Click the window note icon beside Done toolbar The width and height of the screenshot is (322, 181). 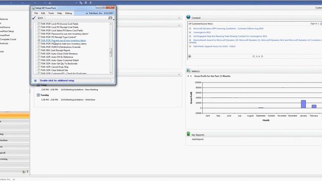tap(110, 18)
